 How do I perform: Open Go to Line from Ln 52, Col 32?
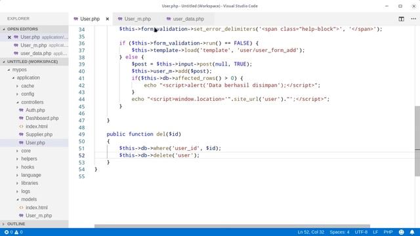click(310, 232)
